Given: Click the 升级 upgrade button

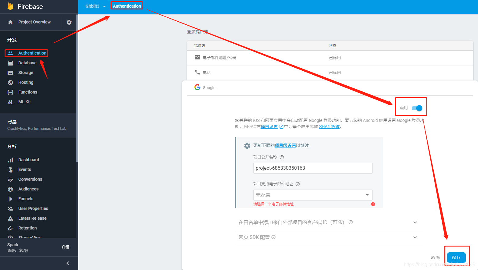Looking at the screenshot, I should point(65,247).
